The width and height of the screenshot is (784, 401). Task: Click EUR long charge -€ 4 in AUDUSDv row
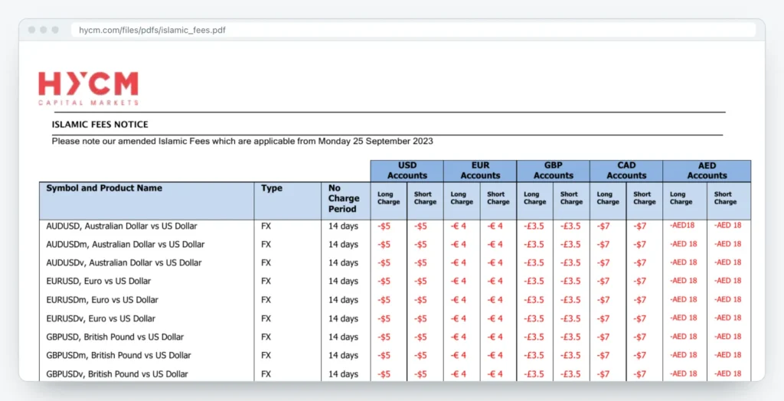point(458,263)
